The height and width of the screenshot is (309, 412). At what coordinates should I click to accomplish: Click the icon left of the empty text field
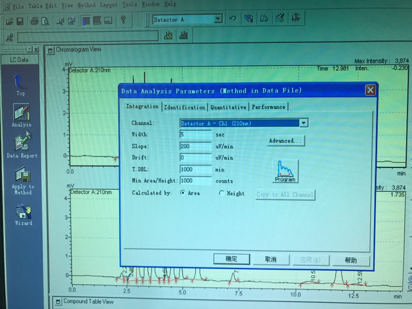tap(10, 37)
